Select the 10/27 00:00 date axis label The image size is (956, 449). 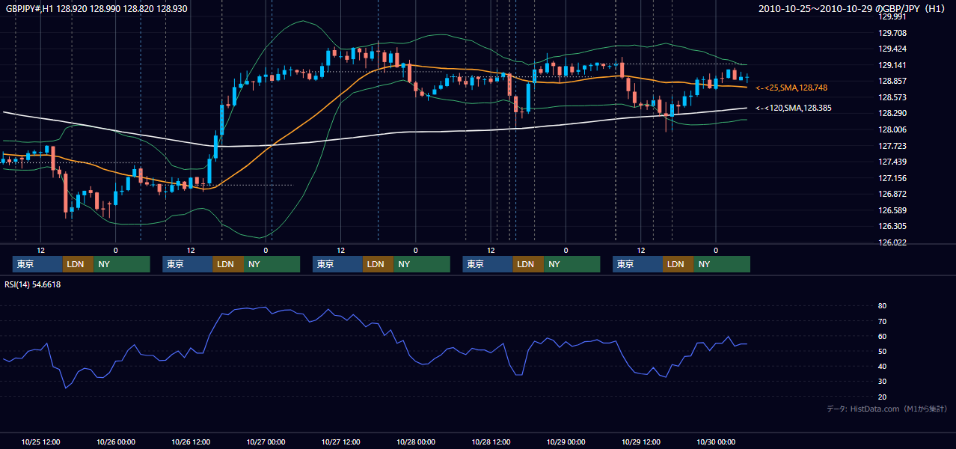tap(266, 442)
